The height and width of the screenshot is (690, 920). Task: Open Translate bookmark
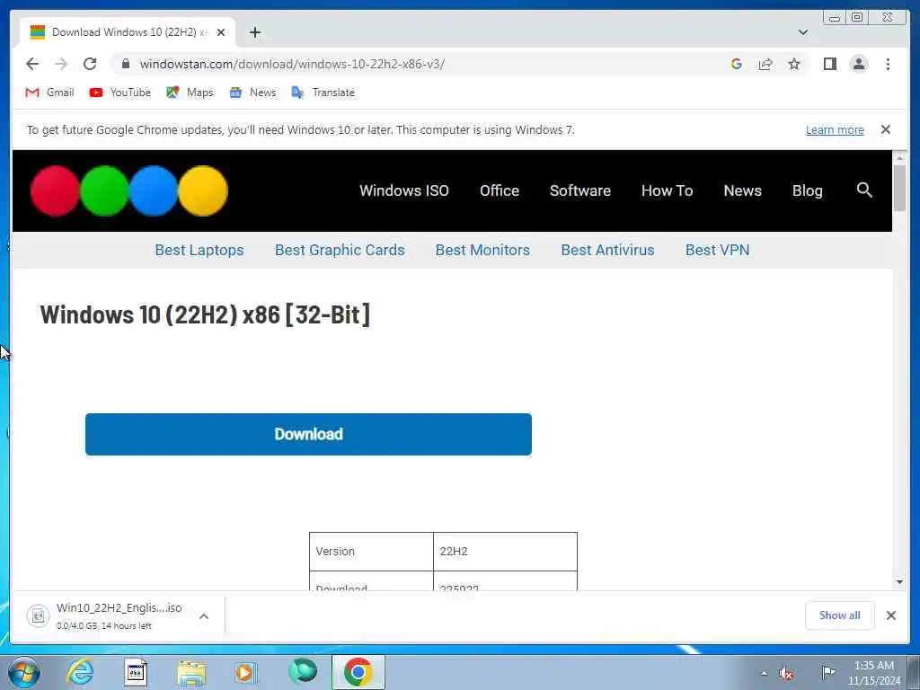323,93
